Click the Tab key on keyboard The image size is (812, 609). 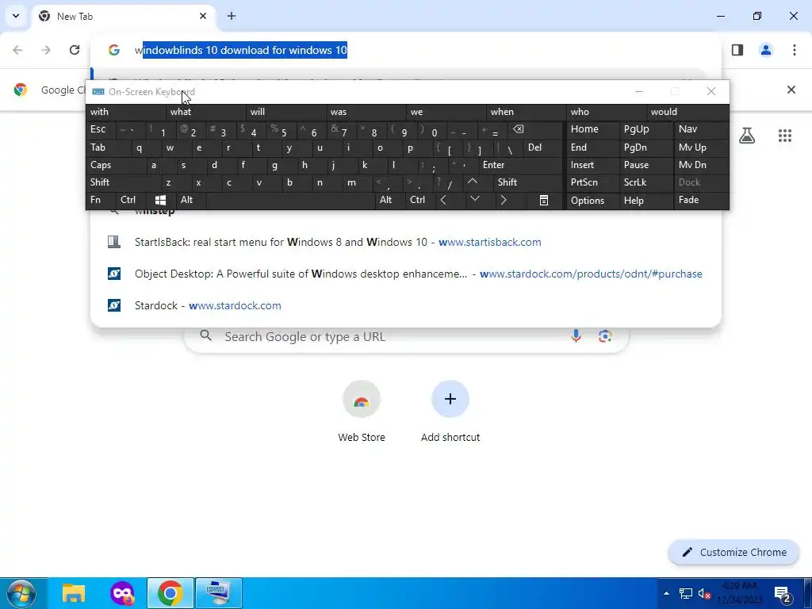click(108, 147)
